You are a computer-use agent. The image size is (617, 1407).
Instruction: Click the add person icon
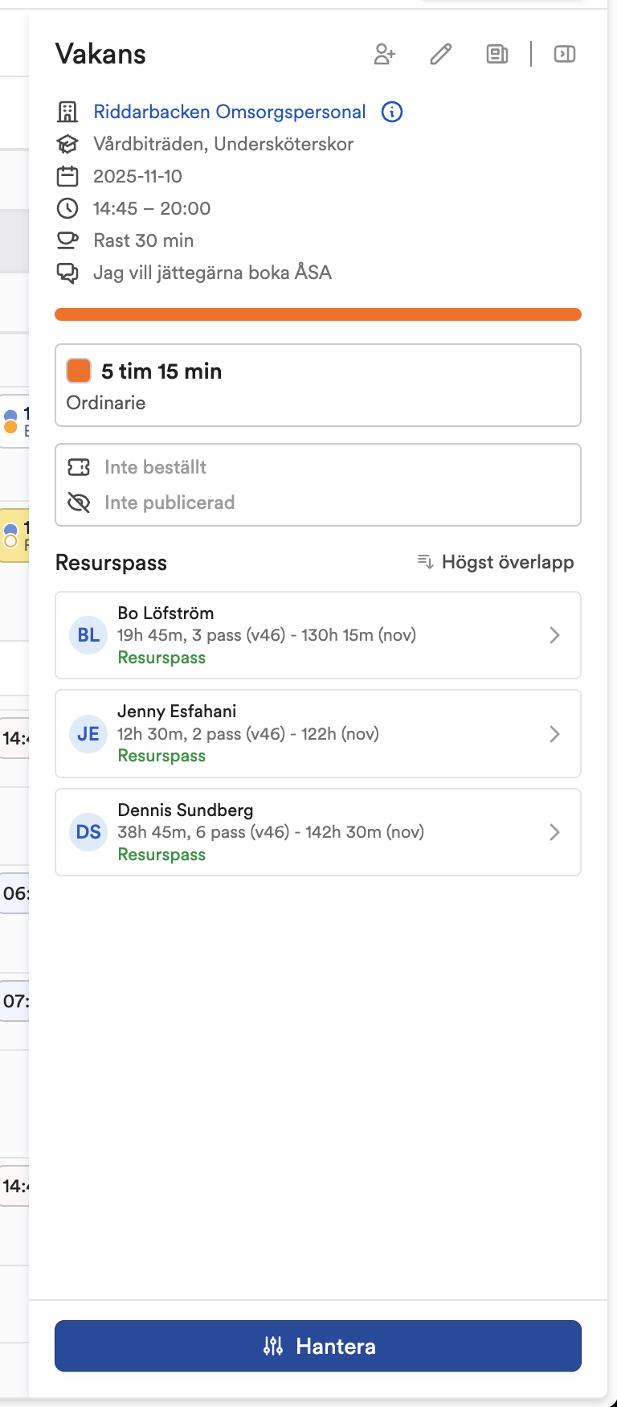[385, 54]
